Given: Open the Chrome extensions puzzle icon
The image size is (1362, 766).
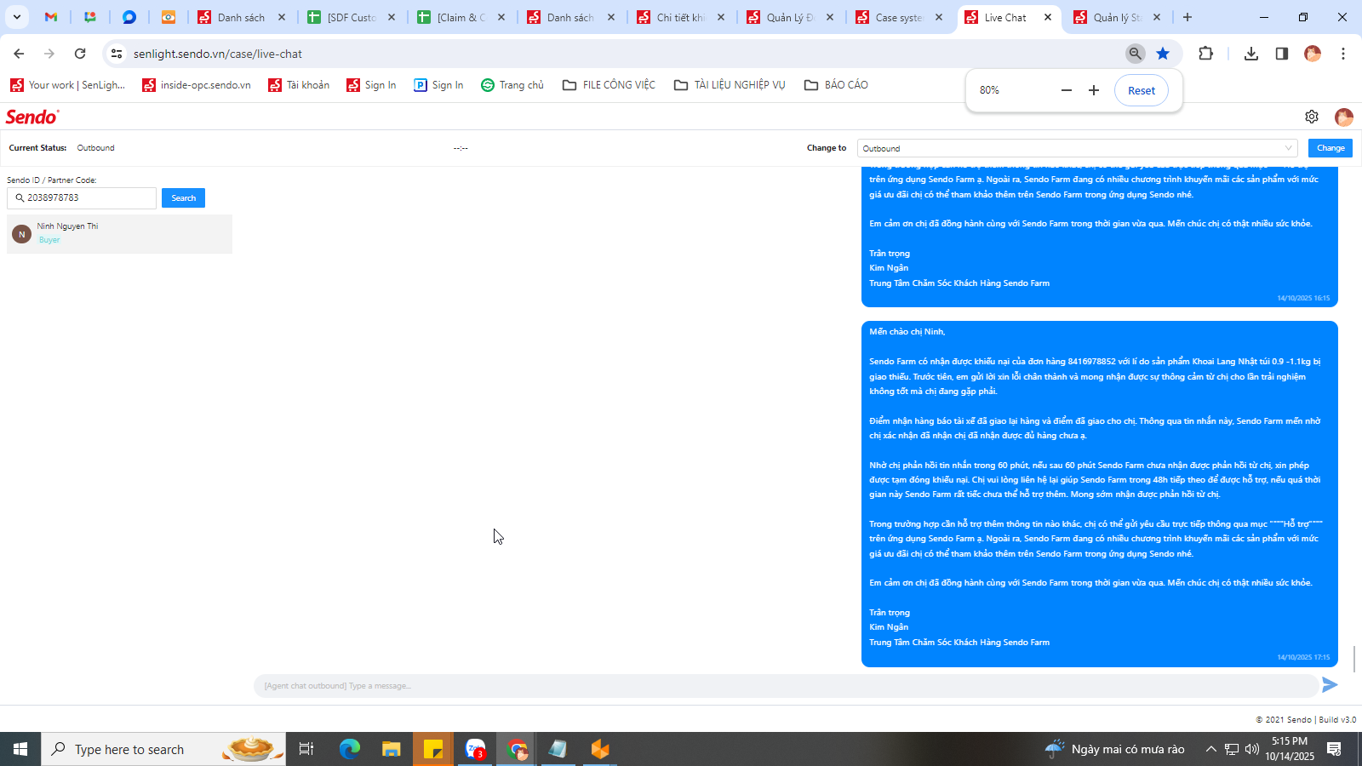Looking at the screenshot, I should (1205, 54).
